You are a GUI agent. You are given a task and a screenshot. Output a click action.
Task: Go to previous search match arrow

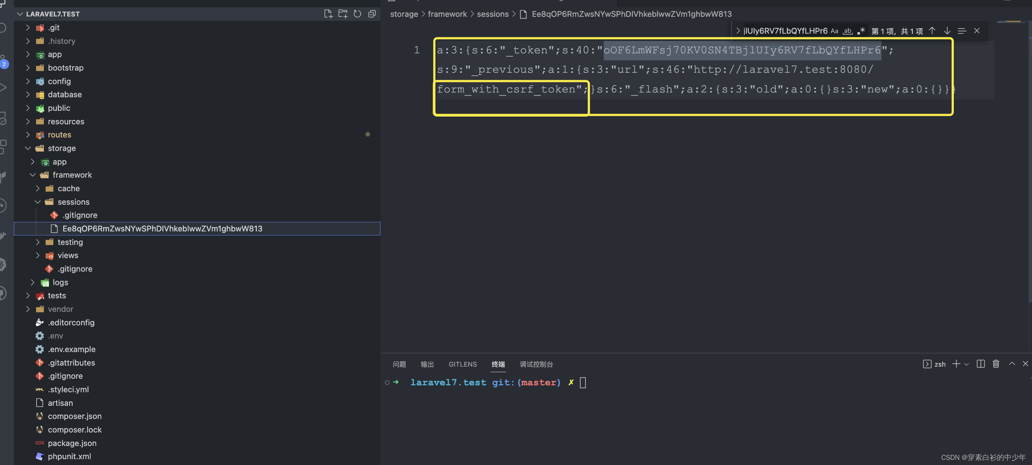click(932, 31)
